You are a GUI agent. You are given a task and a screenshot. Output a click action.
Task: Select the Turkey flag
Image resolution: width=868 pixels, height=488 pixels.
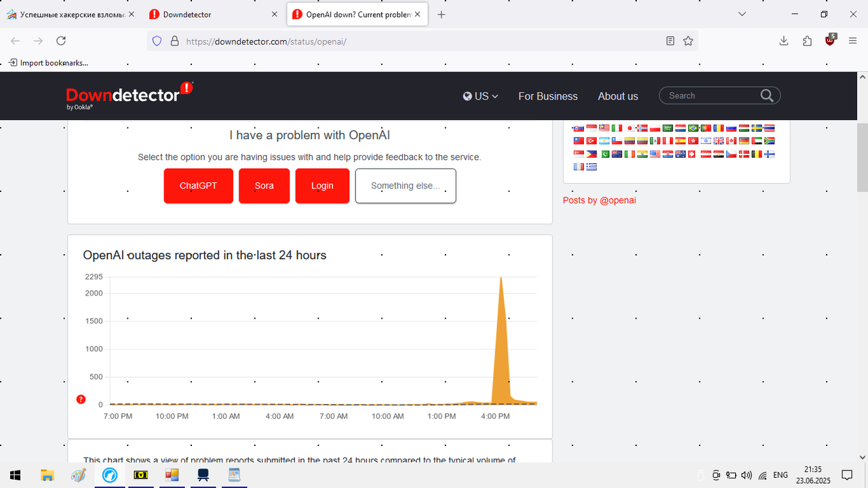click(591, 141)
